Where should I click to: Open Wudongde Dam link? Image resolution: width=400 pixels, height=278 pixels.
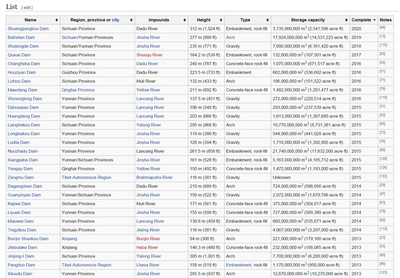coord(23,46)
